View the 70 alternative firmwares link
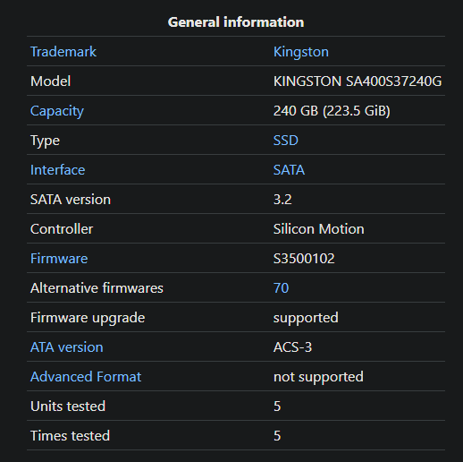Image resolution: width=463 pixels, height=462 pixels. pos(281,288)
